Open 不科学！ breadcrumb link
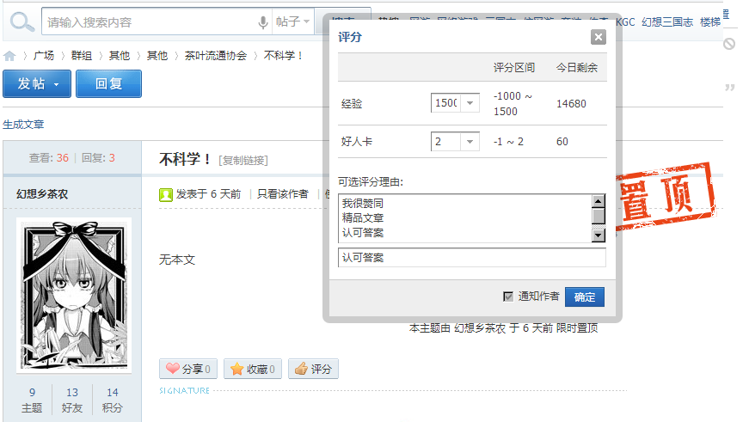 283,55
